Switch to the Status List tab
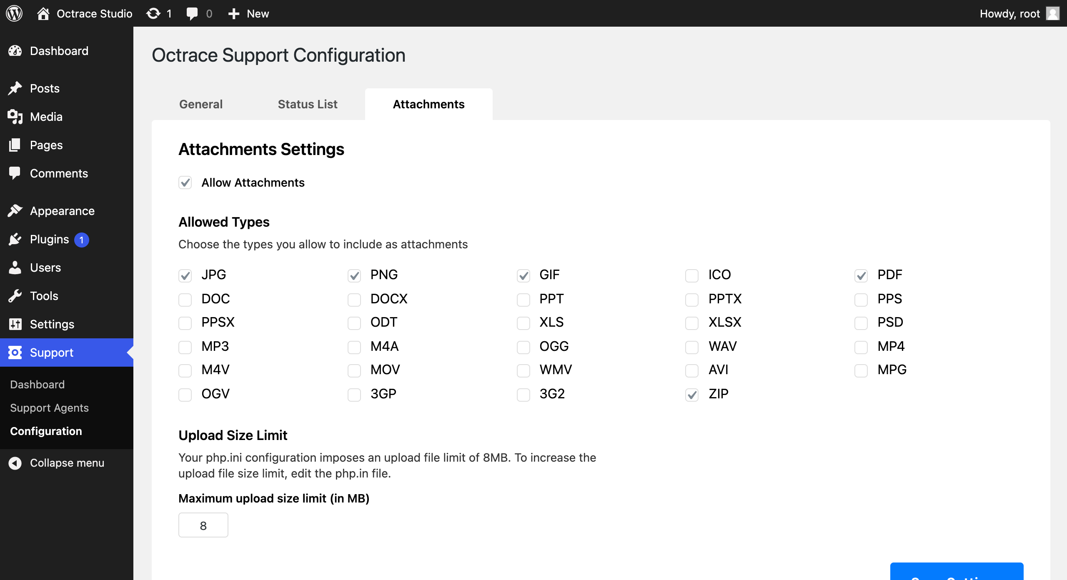The height and width of the screenshot is (580, 1067). (308, 104)
